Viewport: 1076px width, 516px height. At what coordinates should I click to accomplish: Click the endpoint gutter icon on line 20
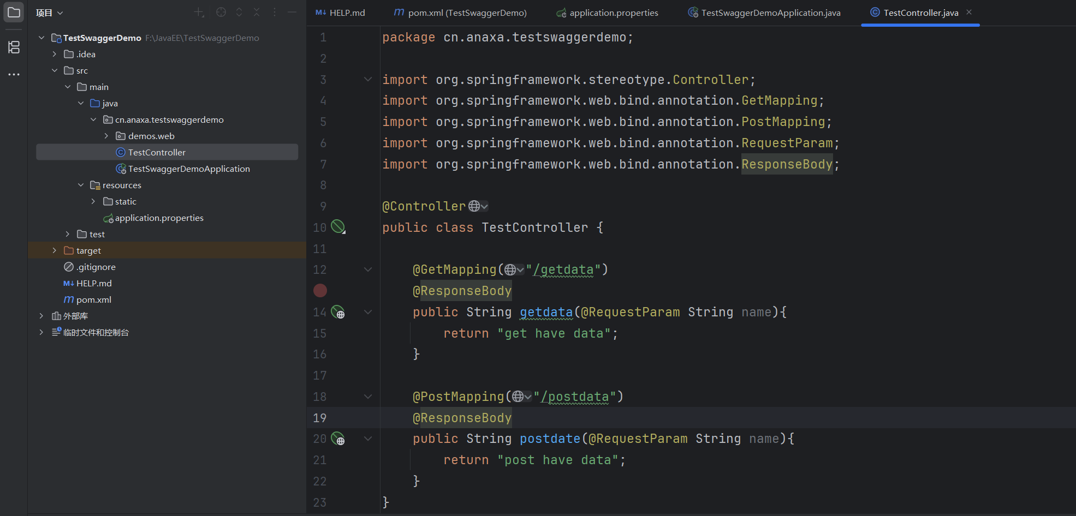coord(338,439)
